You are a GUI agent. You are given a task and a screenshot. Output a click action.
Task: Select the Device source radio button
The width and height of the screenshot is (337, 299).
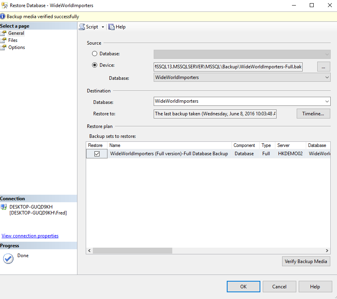pyautogui.click(x=94, y=65)
